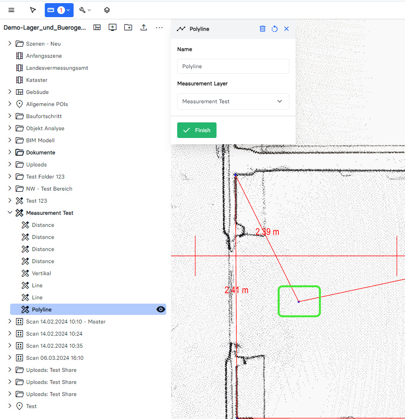This screenshot has height=419, width=405.
Task: Toggle visibility of the Polyline item
Action: 160,309
